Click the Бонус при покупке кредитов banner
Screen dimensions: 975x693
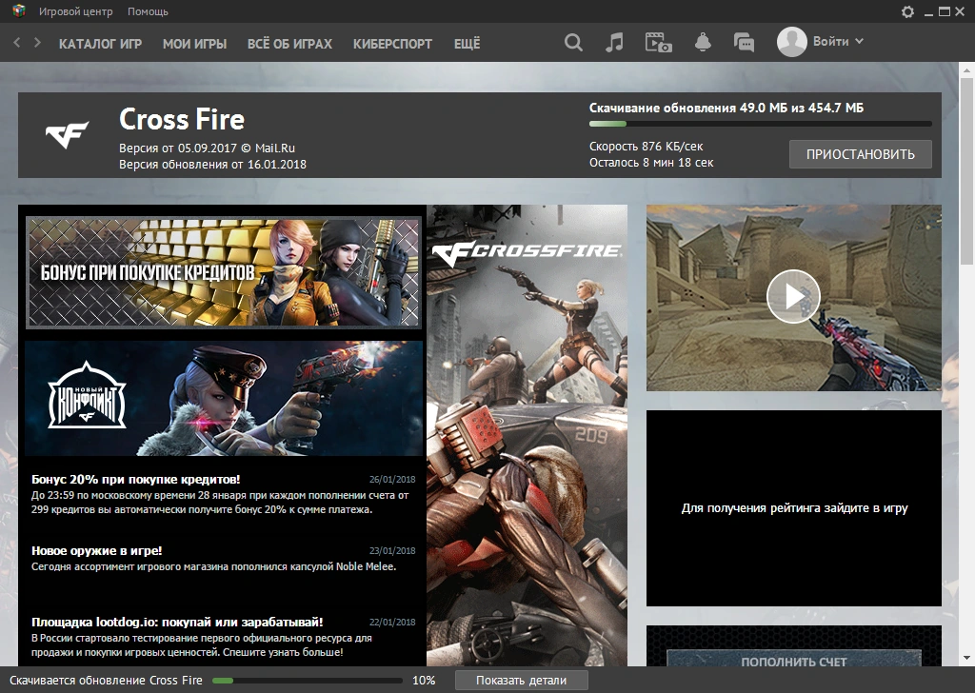[224, 271]
